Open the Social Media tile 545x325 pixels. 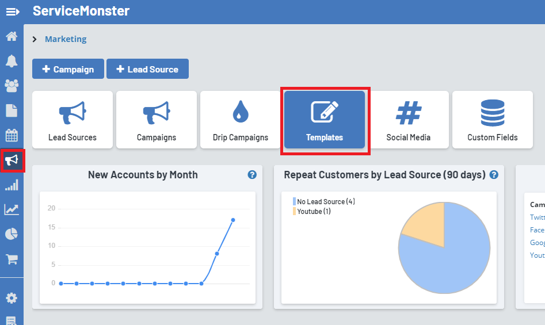(x=409, y=120)
